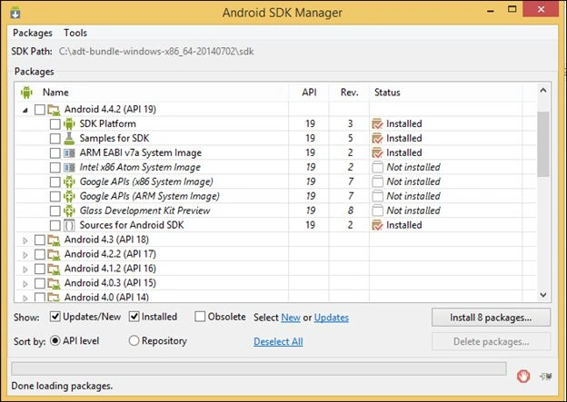The height and width of the screenshot is (402, 567).
Task: Open the log window icon at bottom right
Action: click(546, 377)
